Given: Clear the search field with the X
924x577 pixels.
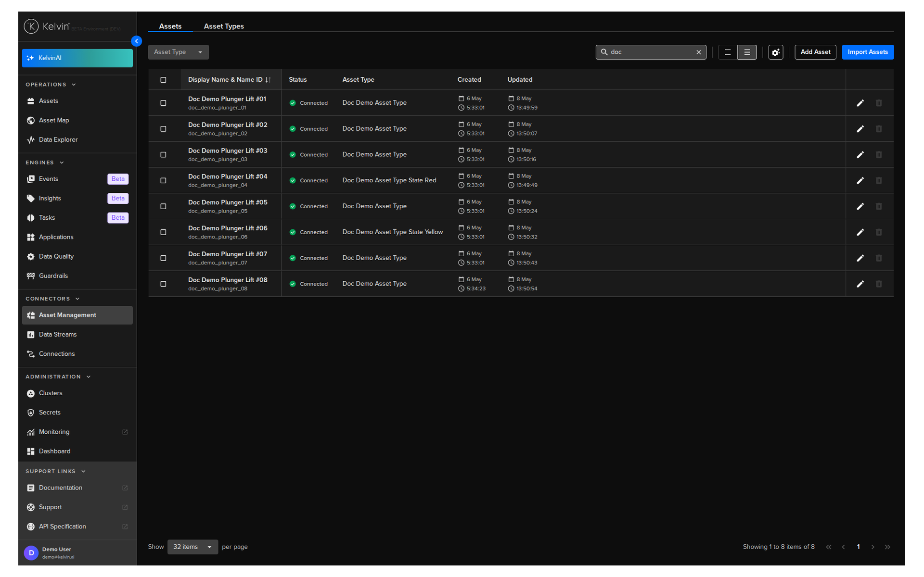Looking at the screenshot, I should pos(699,52).
